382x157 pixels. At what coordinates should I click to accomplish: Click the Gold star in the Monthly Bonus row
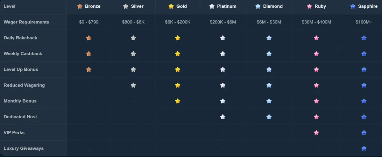tap(178, 101)
